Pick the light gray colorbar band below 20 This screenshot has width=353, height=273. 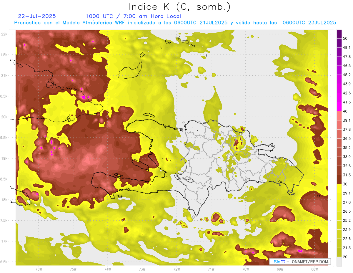click(339, 262)
